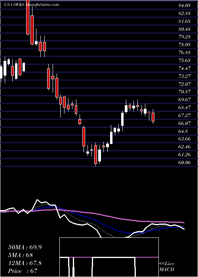Click the 72.07 price axis label
The width and height of the screenshot is (198, 277).
tap(185, 84)
